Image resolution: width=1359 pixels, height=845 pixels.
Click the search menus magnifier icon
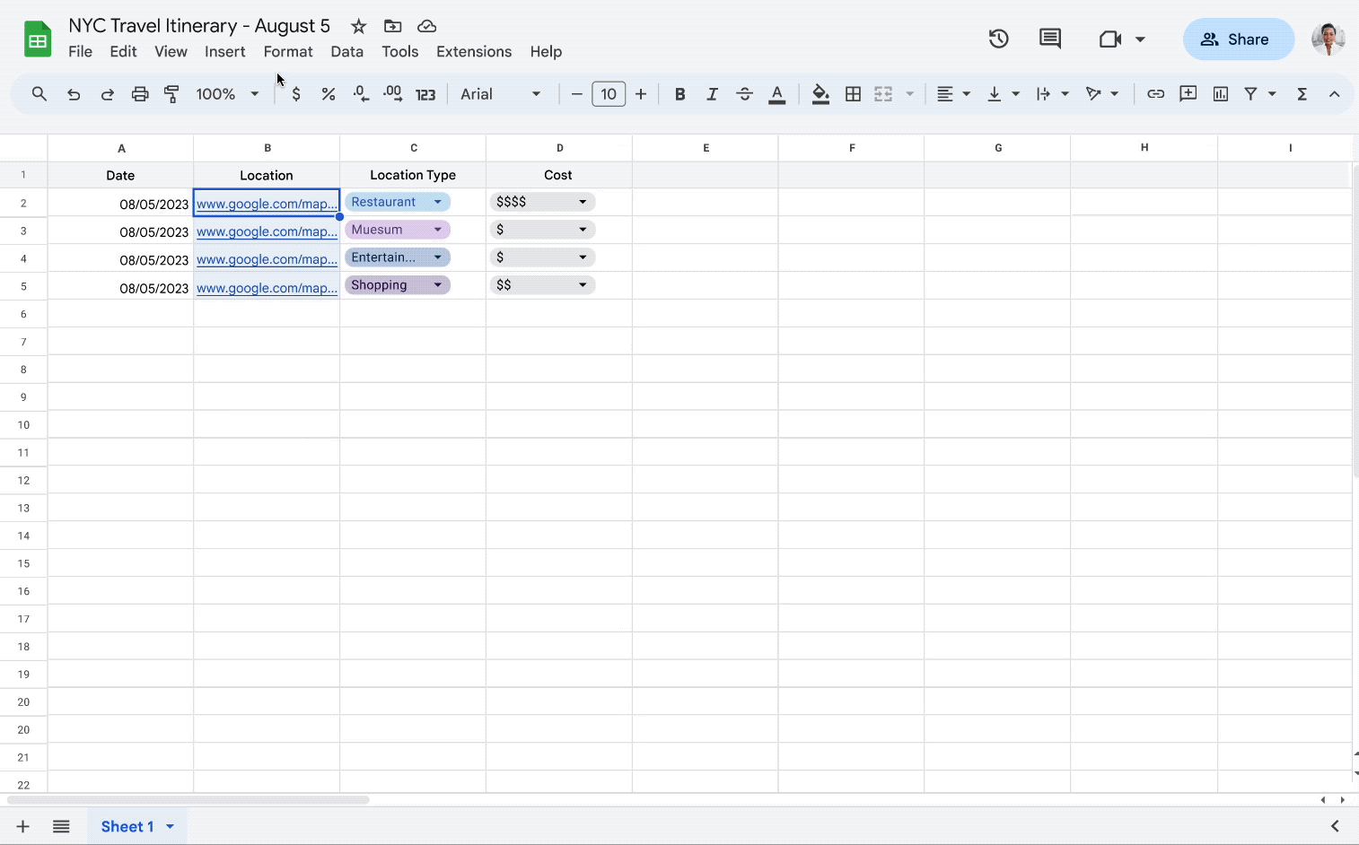pos(39,93)
